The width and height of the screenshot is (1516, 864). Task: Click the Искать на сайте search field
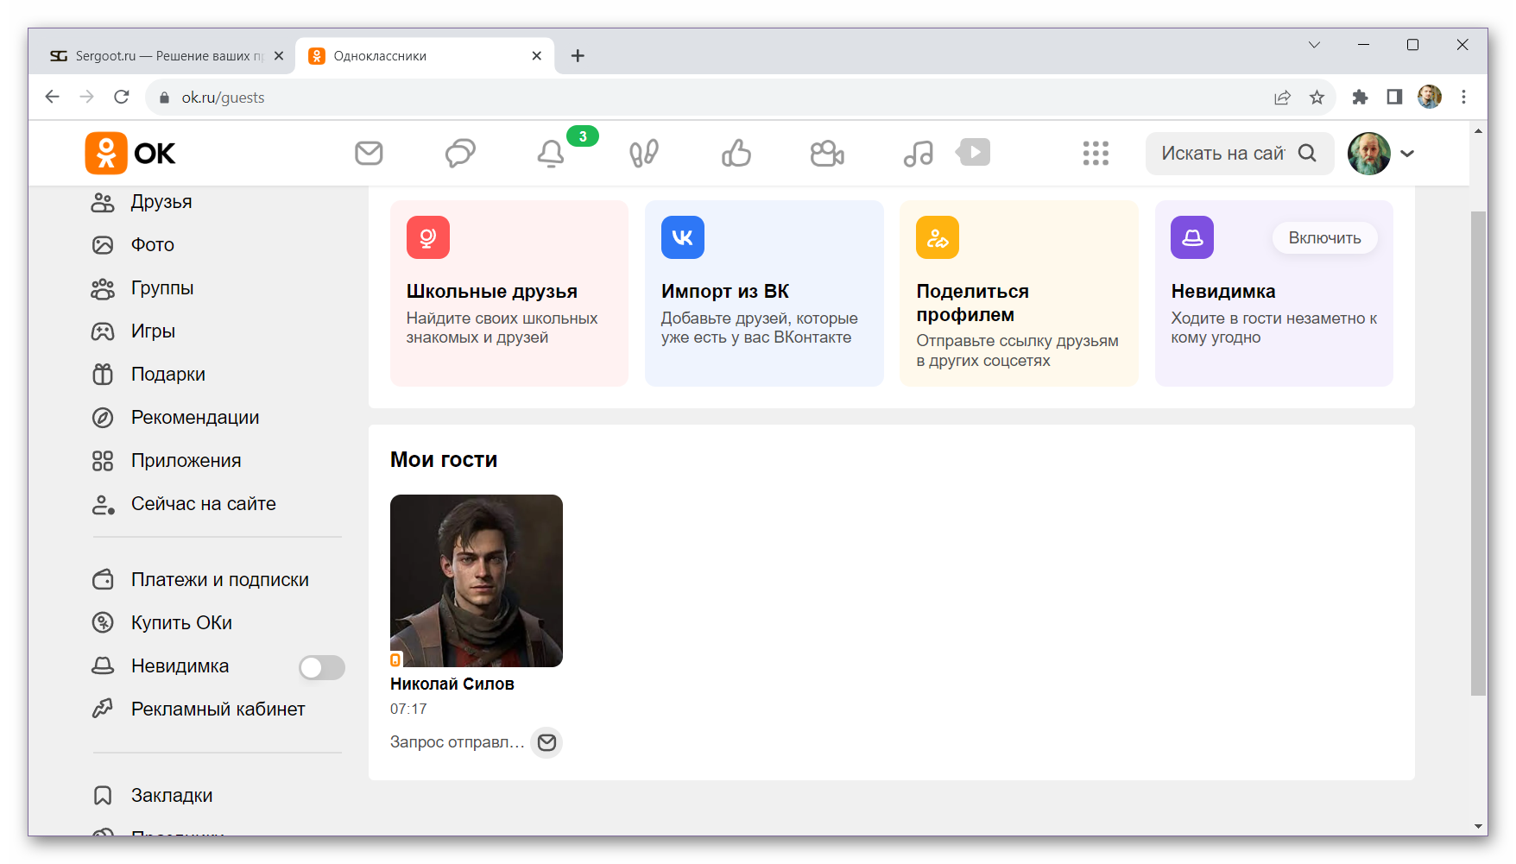click(x=1222, y=154)
